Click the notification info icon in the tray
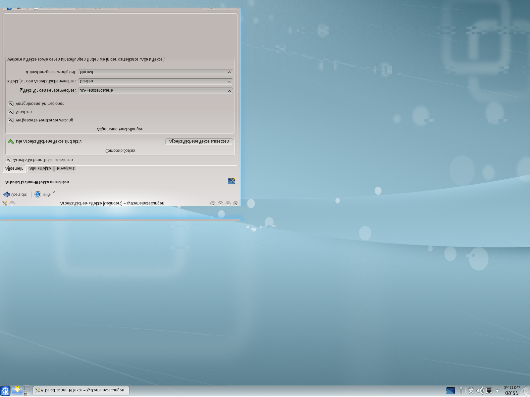This screenshot has width=530, height=397. (x=461, y=391)
